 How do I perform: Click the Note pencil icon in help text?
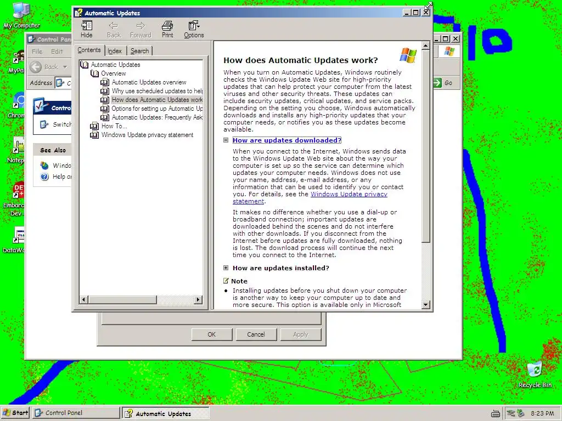[226, 281]
